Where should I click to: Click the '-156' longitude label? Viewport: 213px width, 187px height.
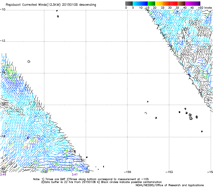click(128, 172)
